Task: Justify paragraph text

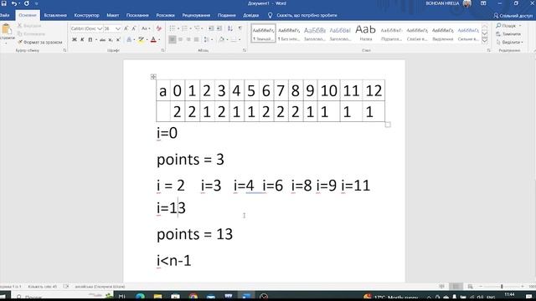Action: 196,39
